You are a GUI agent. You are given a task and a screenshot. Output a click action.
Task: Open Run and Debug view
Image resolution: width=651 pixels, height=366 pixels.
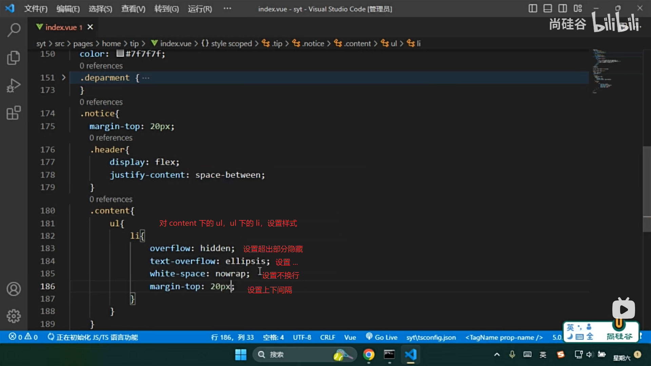click(14, 85)
